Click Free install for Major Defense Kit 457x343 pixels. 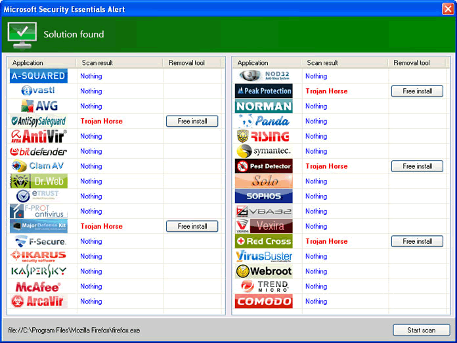pyautogui.click(x=192, y=226)
